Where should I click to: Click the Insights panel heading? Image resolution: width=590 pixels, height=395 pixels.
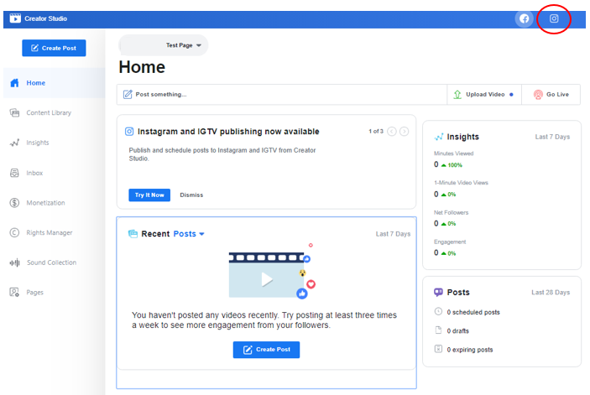pos(462,137)
